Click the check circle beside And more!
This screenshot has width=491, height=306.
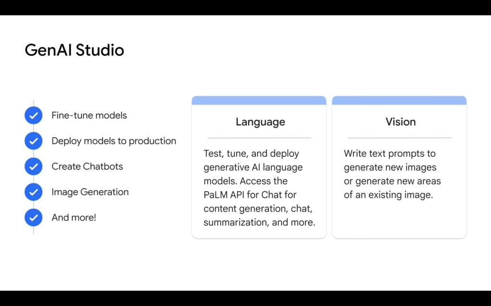click(34, 218)
